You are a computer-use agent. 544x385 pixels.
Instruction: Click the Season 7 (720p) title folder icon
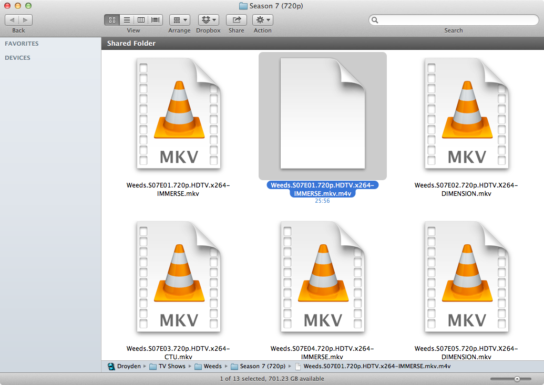[243, 6]
